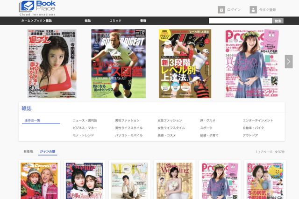299x199 pixels.
Task: Open the 週プレ magazine cover
Action: click(x=52, y=64)
